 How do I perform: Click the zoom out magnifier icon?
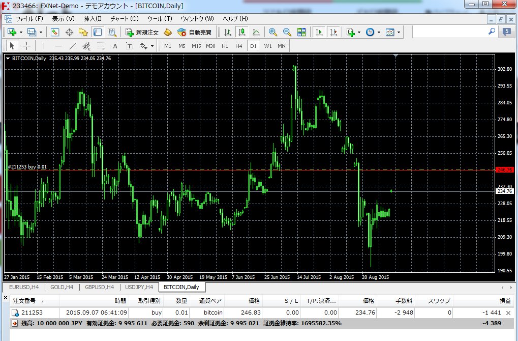coord(287,32)
